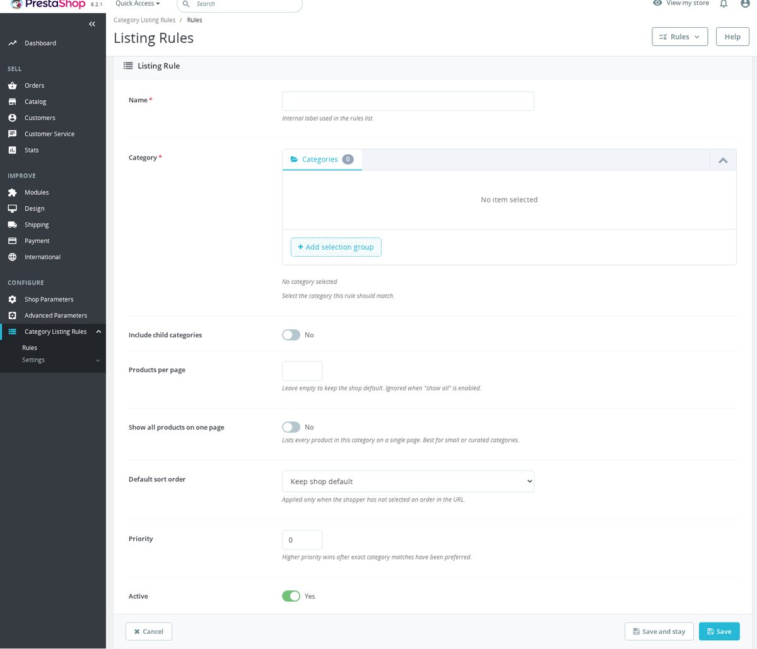Click Add selection group button

(x=336, y=247)
